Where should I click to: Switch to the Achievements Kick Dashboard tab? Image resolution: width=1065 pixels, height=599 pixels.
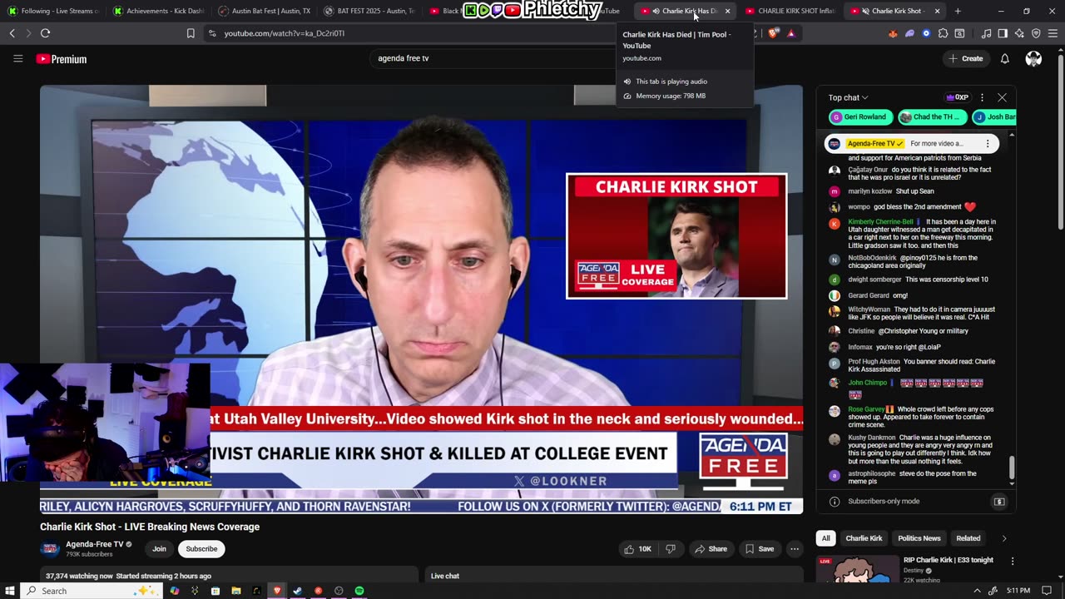click(158, 11)
